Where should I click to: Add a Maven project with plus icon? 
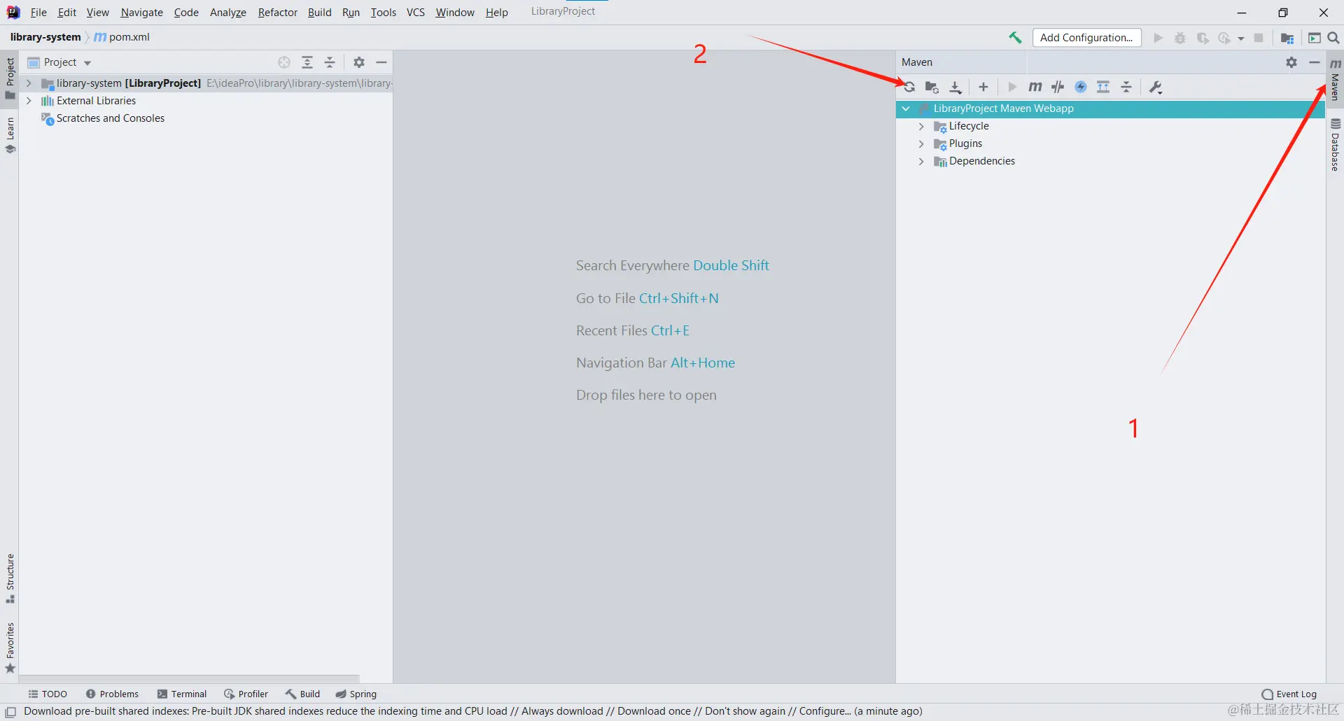[x=983, y=87]
